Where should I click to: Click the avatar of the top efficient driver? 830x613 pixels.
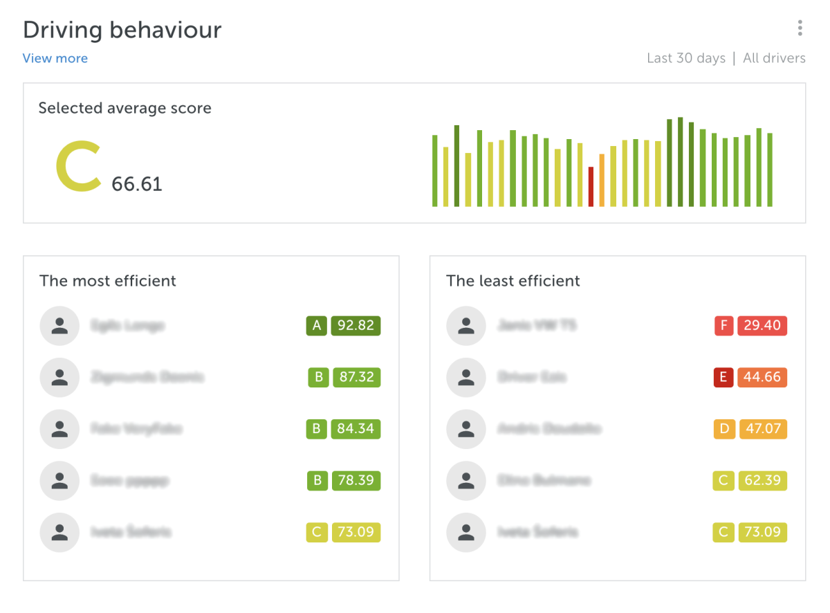59,325
